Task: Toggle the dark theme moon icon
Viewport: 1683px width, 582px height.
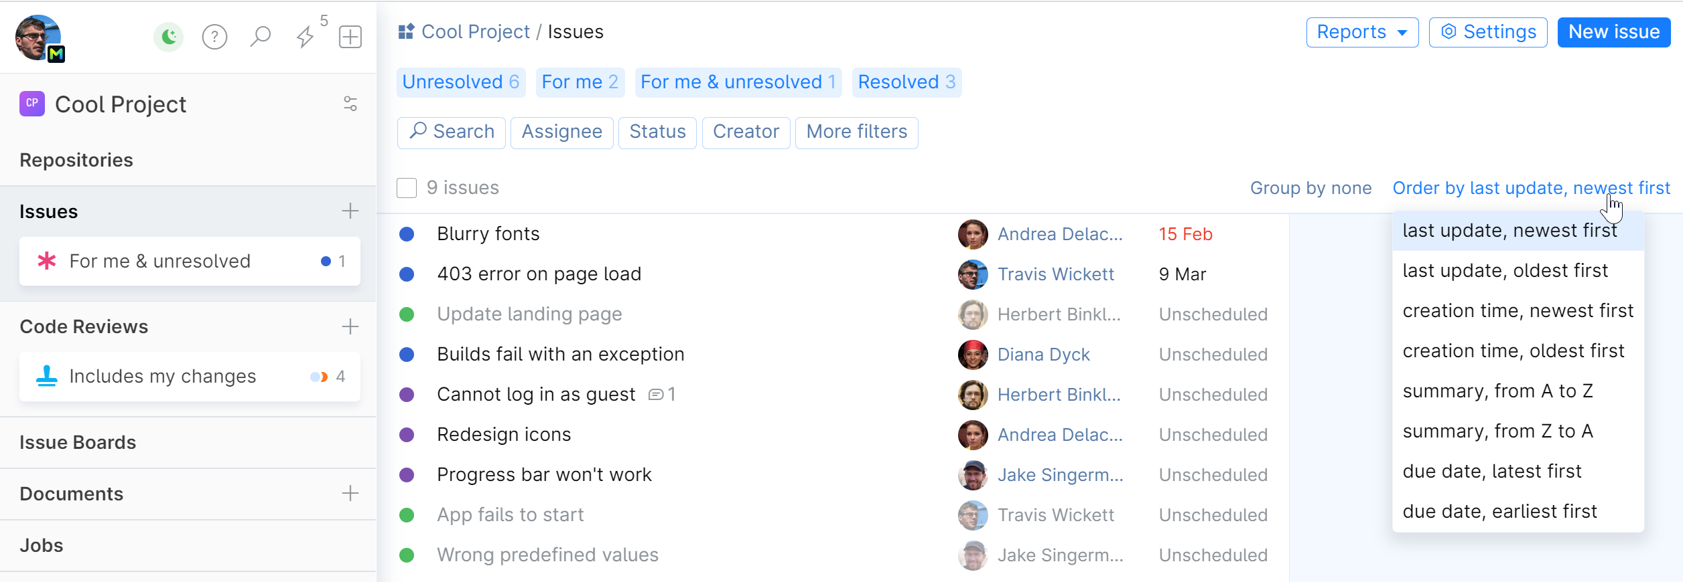Action: click(x=169, y=37)
